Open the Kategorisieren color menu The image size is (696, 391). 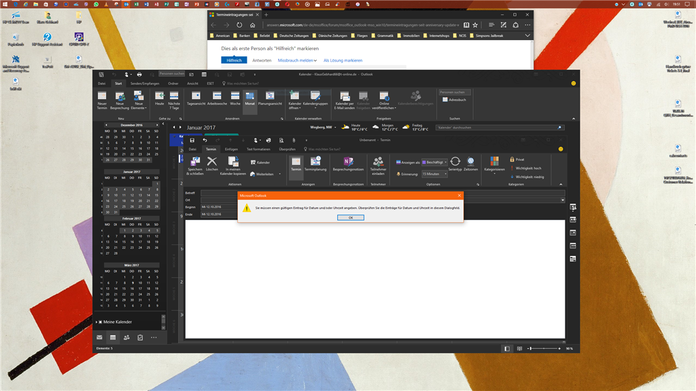[x=495, y=166]
